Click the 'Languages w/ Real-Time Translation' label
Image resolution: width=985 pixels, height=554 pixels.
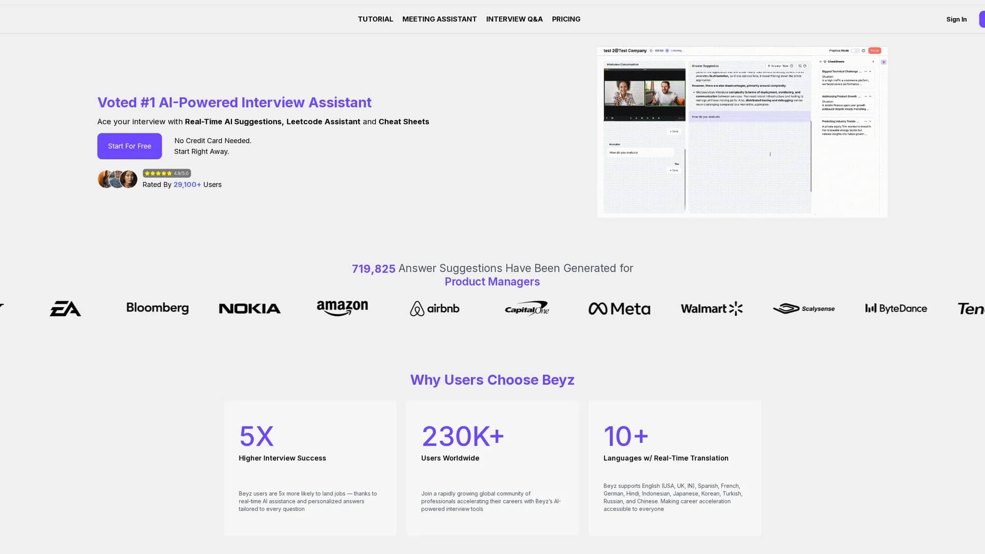[x=666, y=458]
